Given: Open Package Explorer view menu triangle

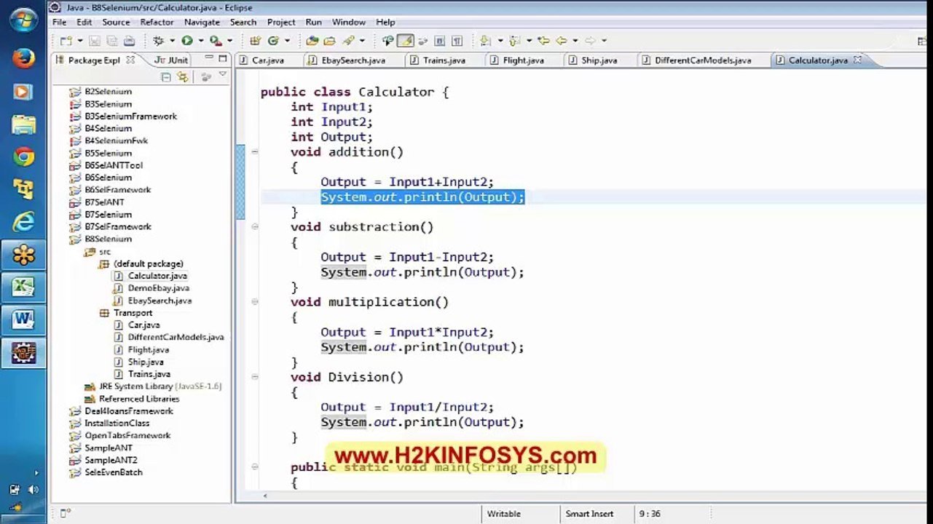Looking at the screenshot, I should click(223, 75).
